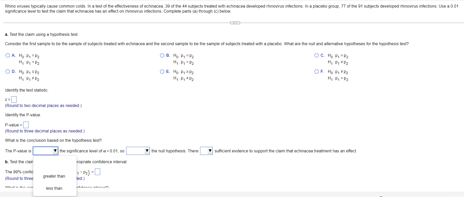Select radio option E

pos(162,72)
